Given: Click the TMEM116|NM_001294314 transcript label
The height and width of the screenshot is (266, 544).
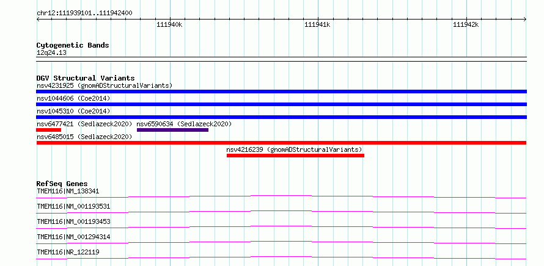Looking at the screenshot, I should tap(73, 237).
